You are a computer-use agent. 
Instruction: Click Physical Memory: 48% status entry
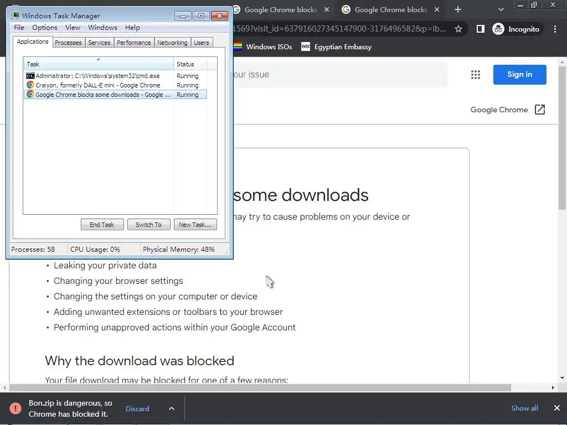coord(179,250)
